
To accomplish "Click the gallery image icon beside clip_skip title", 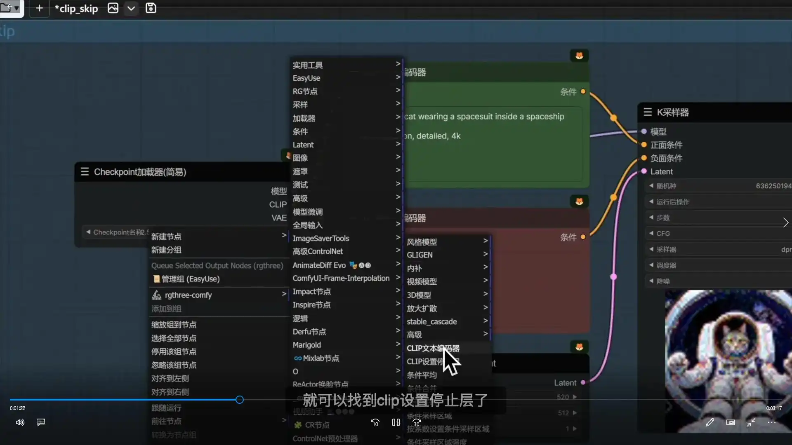I will pyautogui.click(x=113, y=8).
